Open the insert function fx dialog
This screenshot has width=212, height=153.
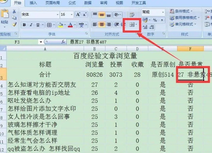tap(63, 42)
